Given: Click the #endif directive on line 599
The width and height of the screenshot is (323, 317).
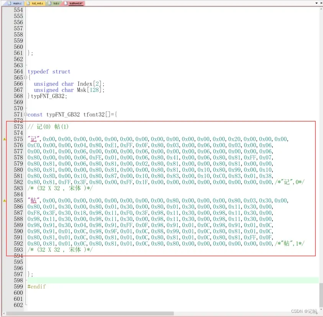Looking at the screenshot, I should pos(36,287).
